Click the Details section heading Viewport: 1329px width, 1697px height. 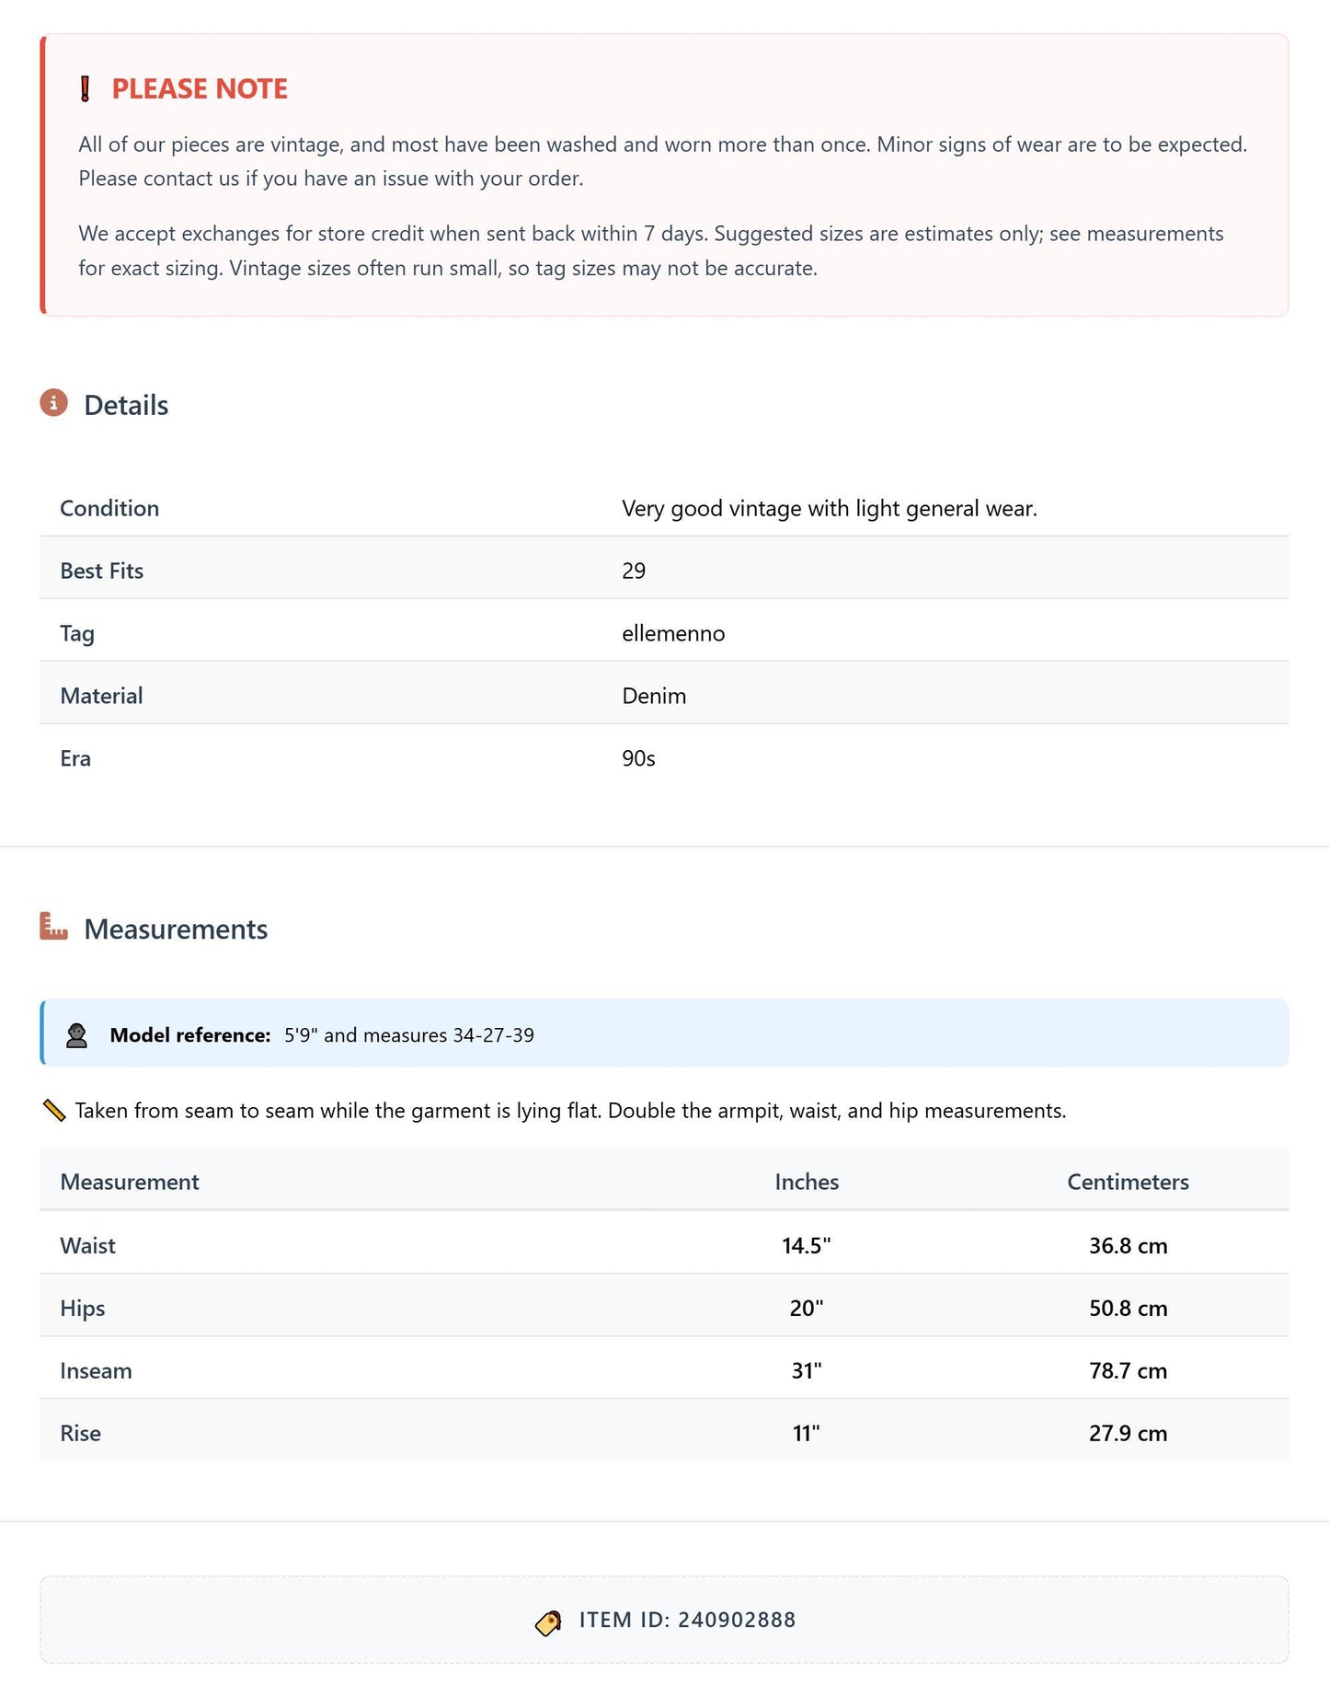(x=126, y=405)
